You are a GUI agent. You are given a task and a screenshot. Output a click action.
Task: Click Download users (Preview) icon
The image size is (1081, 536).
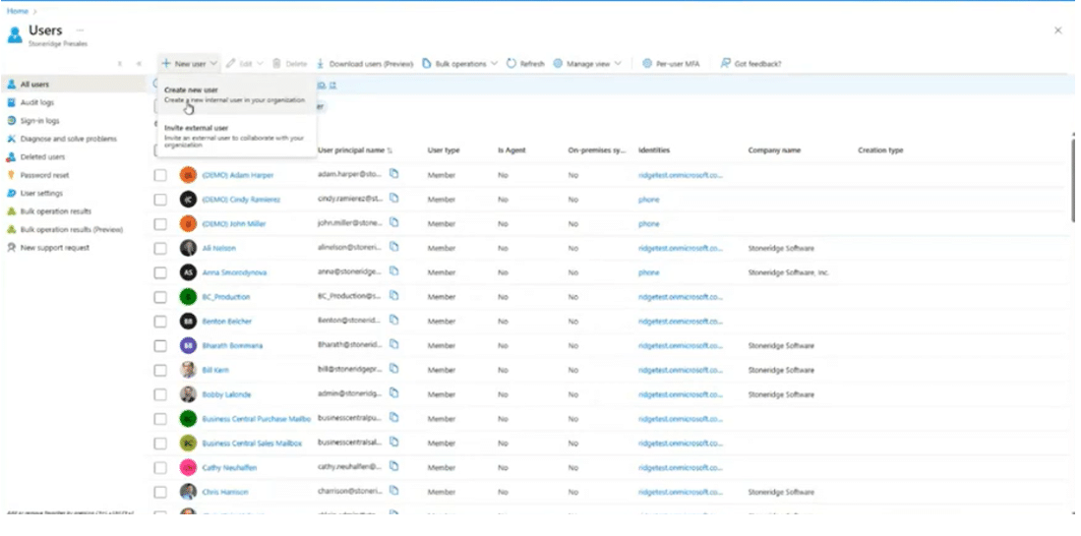(322, 64)
